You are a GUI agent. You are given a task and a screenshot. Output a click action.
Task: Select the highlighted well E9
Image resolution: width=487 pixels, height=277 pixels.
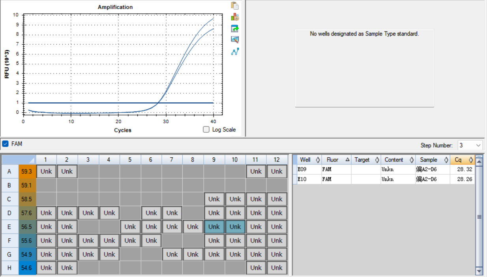pyautogui.click(x=214, y=227)
